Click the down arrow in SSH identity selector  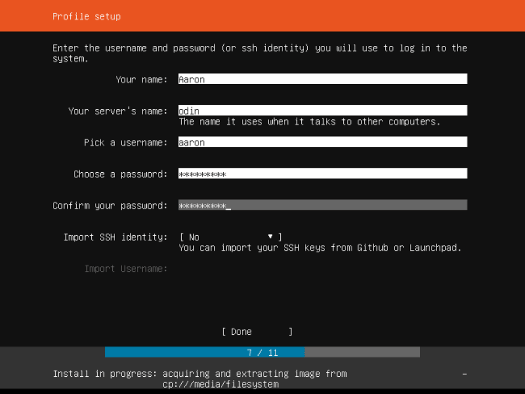click(270, 237)
